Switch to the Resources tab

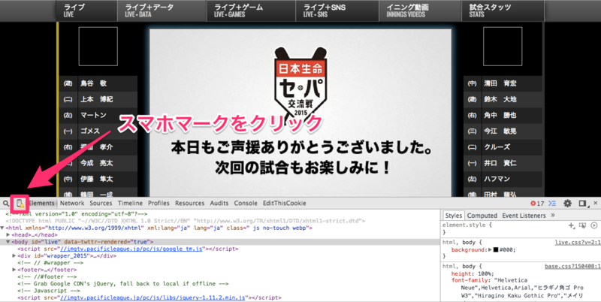click(190, 203)
